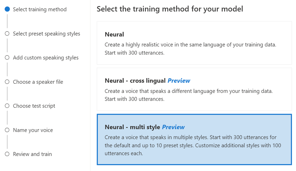Jump to Add custom speaking styles step
The image size is (296, 171).
click(46, 58)
